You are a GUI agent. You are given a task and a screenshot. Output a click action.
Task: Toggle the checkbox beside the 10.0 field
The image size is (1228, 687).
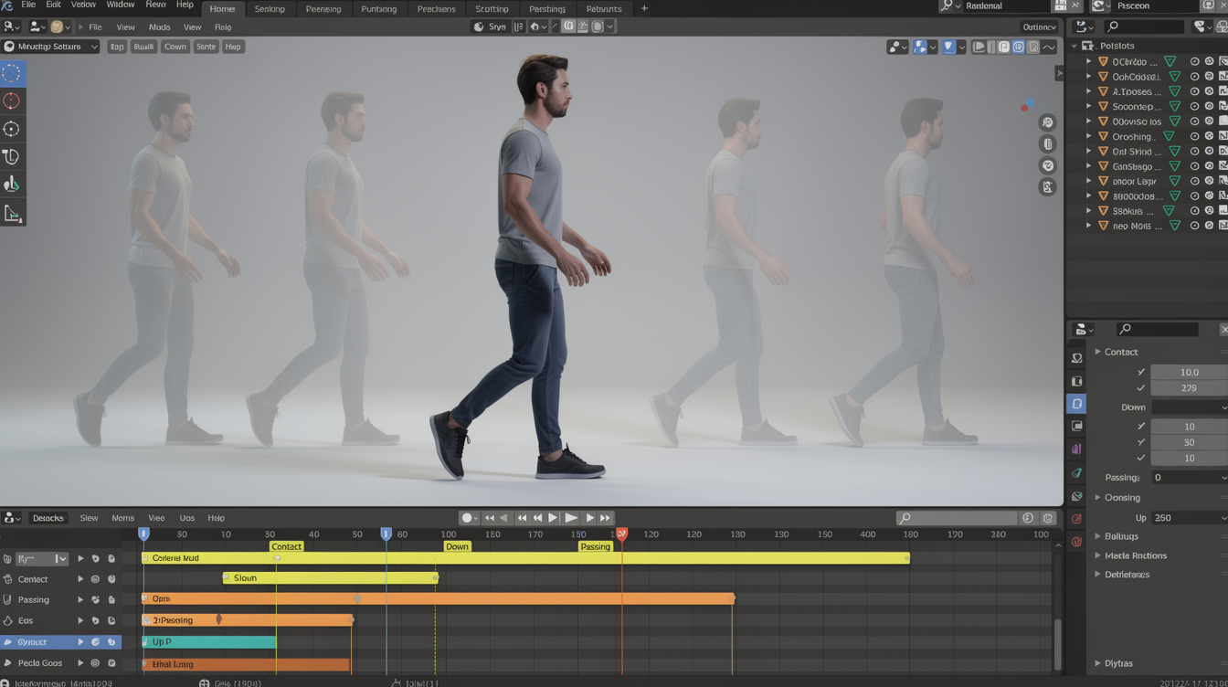click(1141, 372)
